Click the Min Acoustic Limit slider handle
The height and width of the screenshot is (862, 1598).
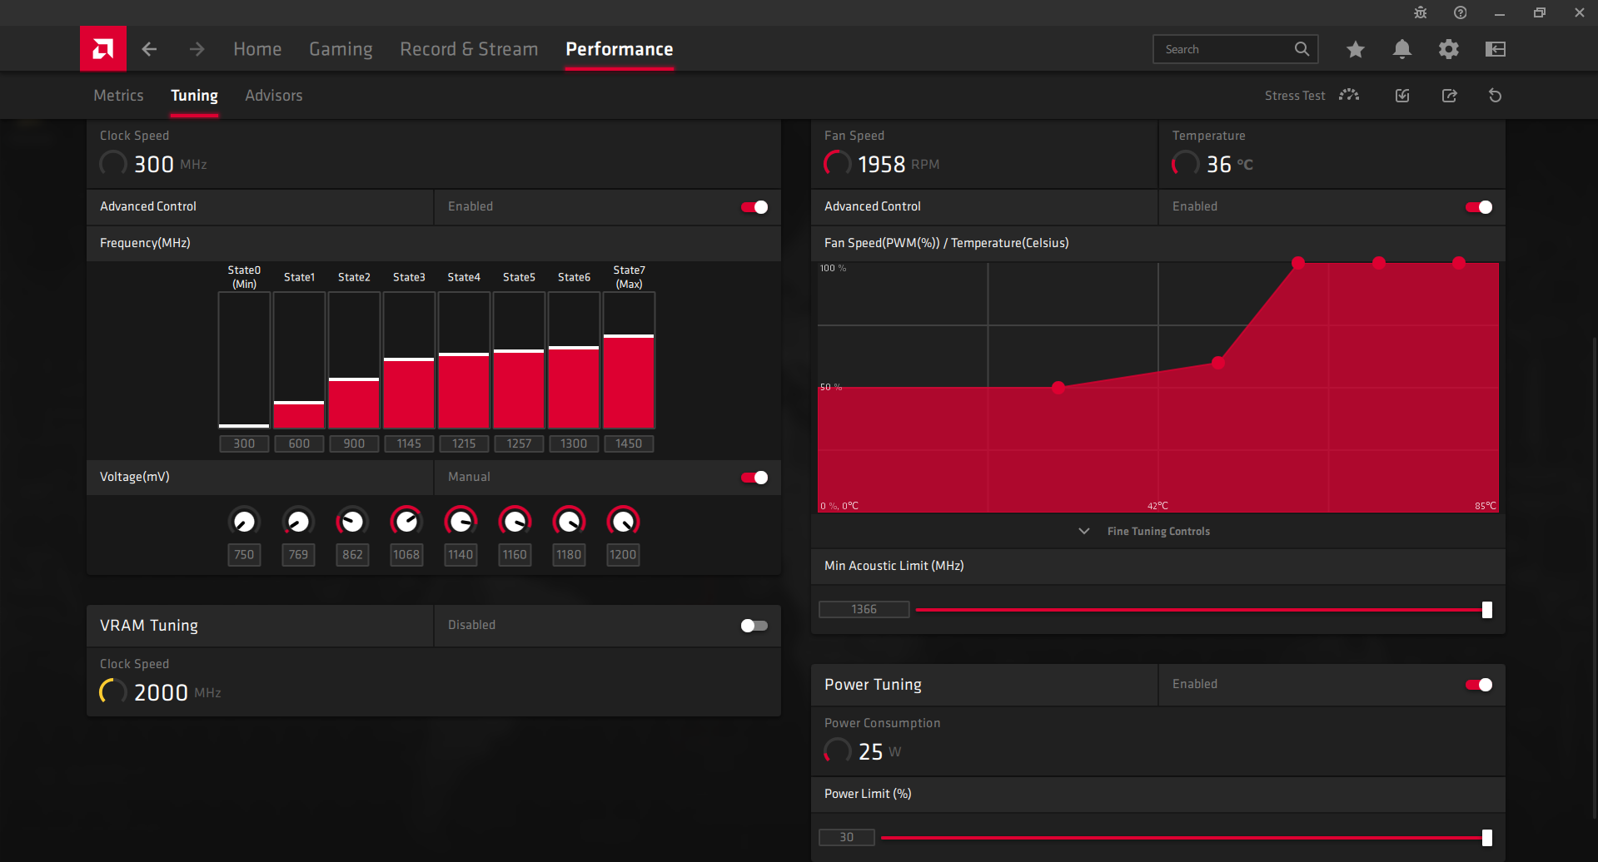coord(1487,610)
